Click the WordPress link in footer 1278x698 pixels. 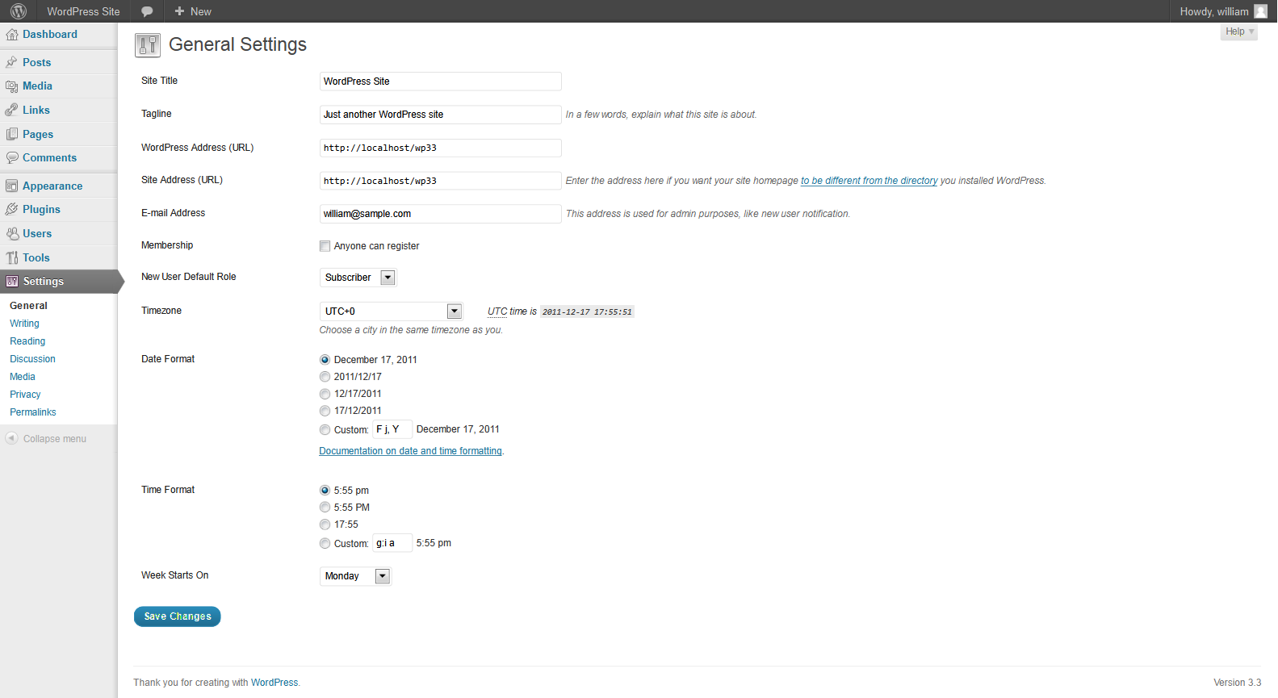click(x=274, y=683)
